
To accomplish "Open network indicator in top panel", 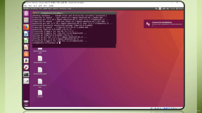I will click(x=156, y=8).
